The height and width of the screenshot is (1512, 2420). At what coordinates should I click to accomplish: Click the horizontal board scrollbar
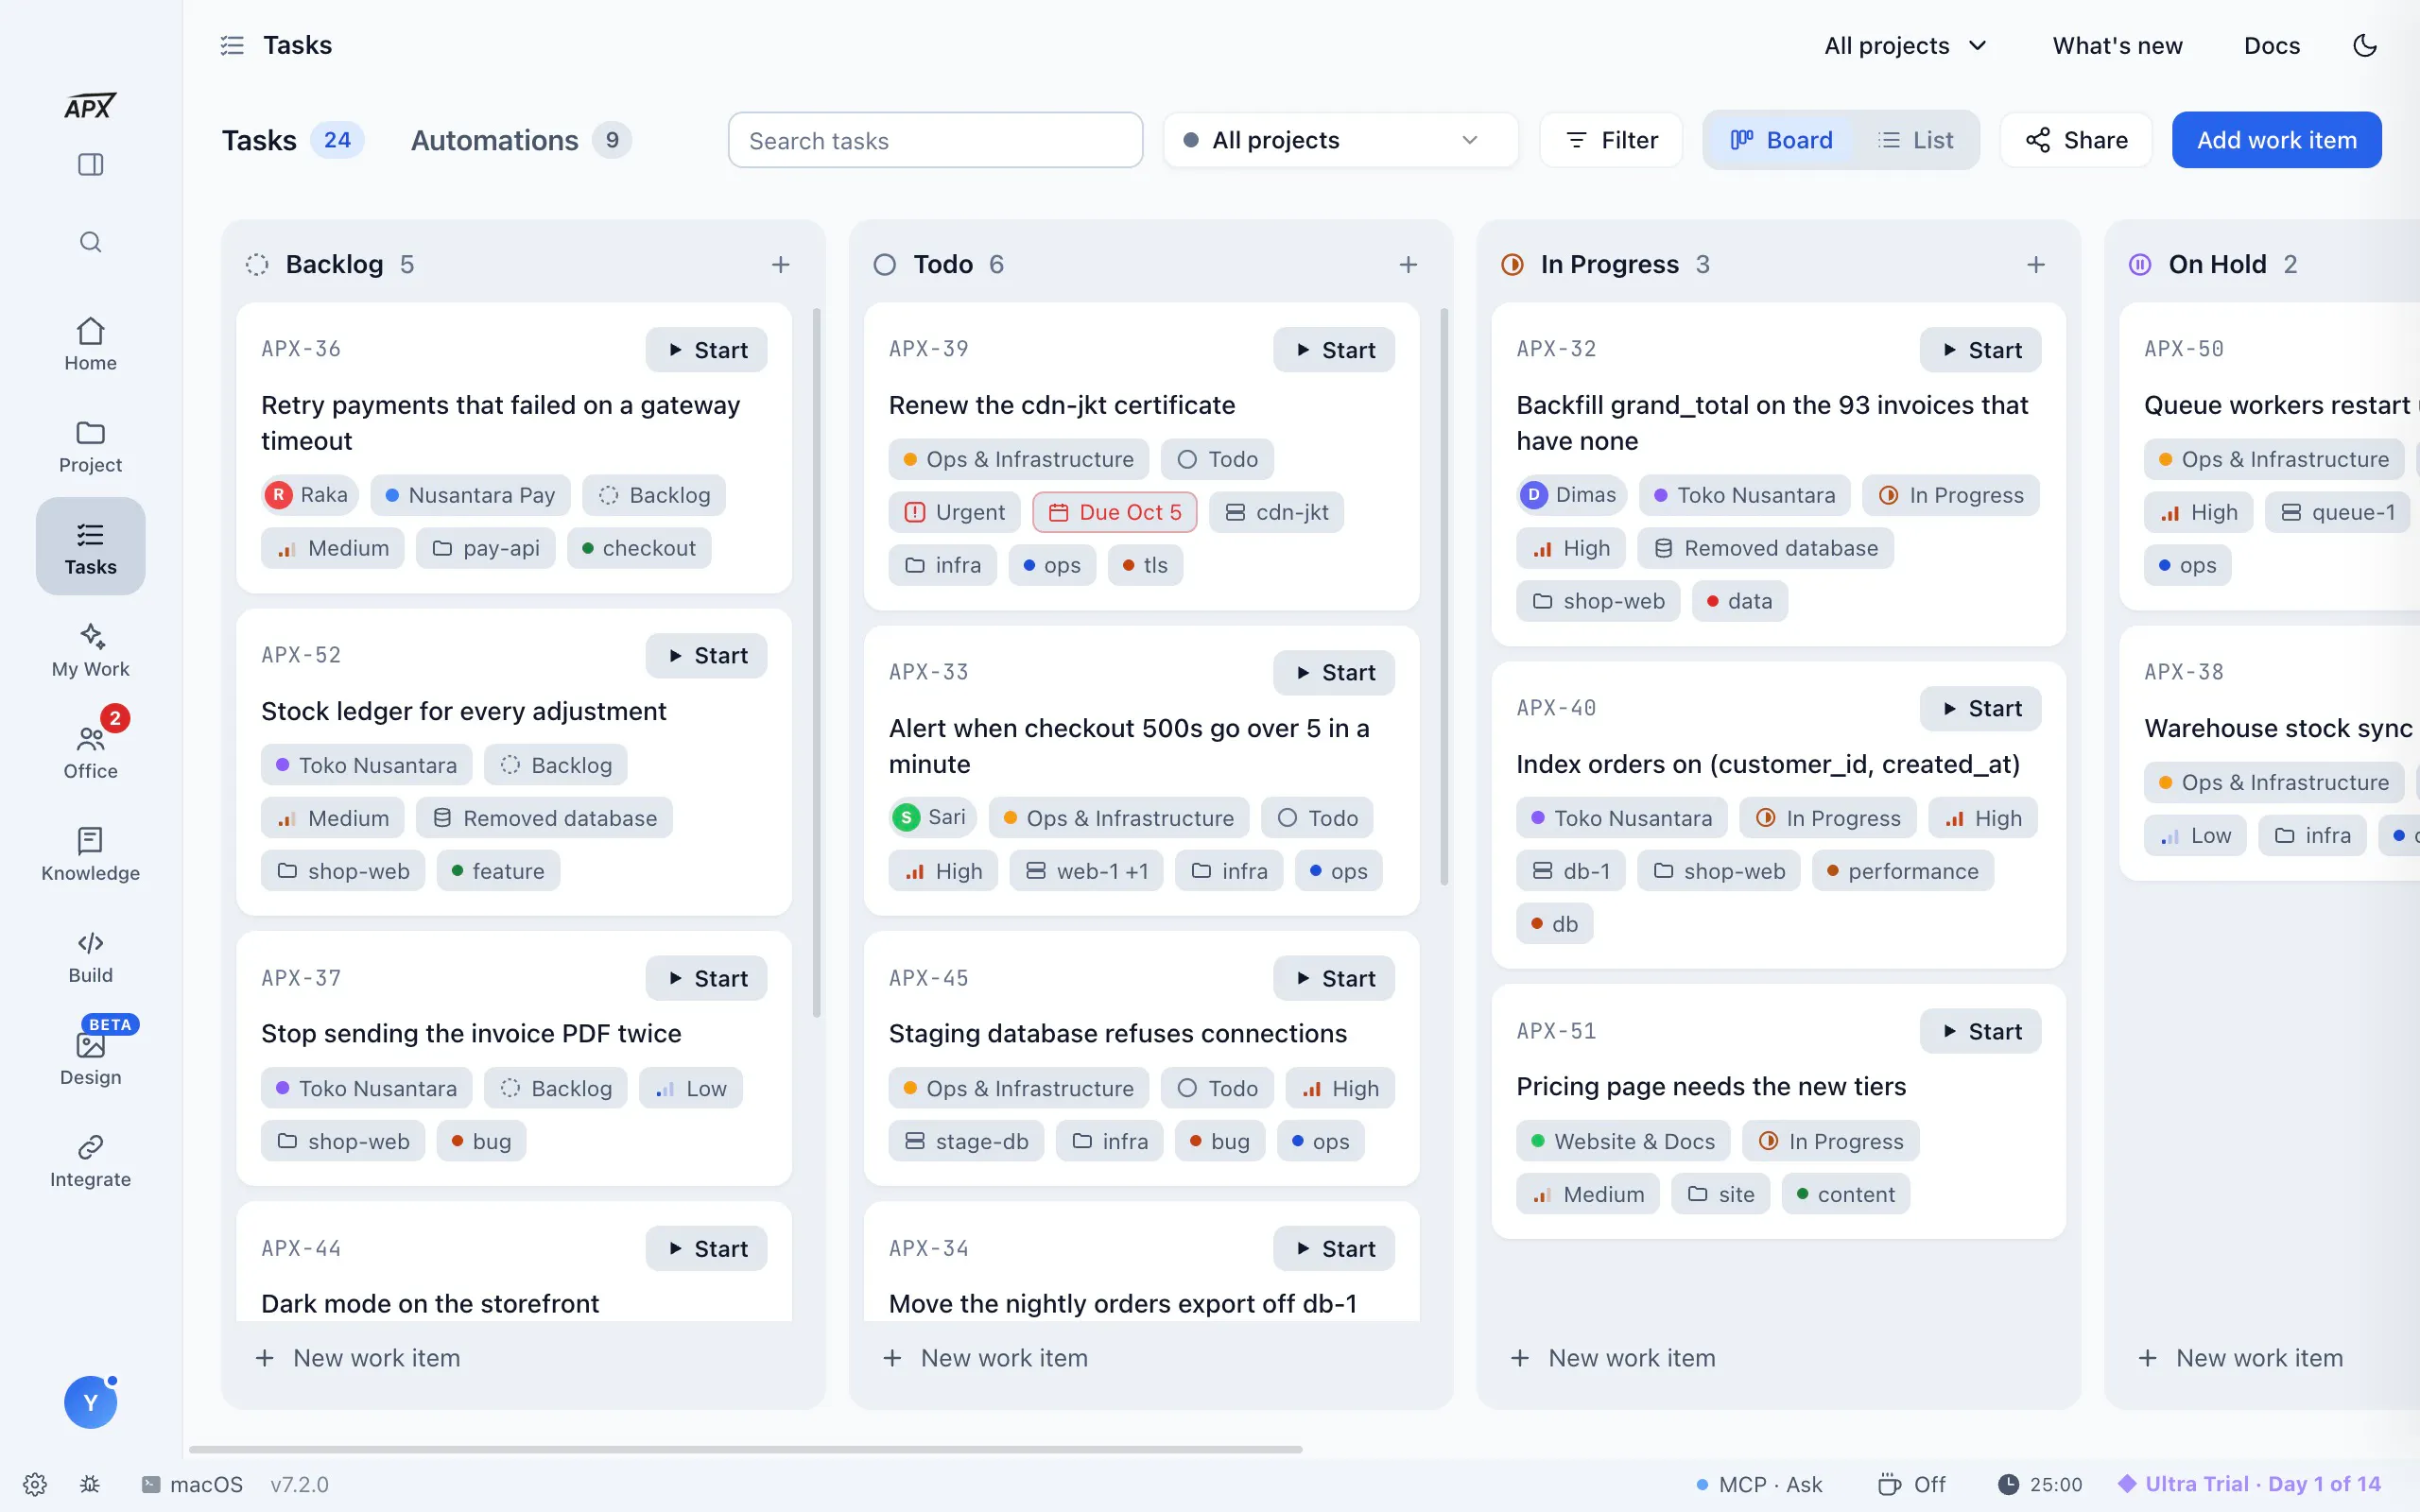click(x=745, y=1449)
